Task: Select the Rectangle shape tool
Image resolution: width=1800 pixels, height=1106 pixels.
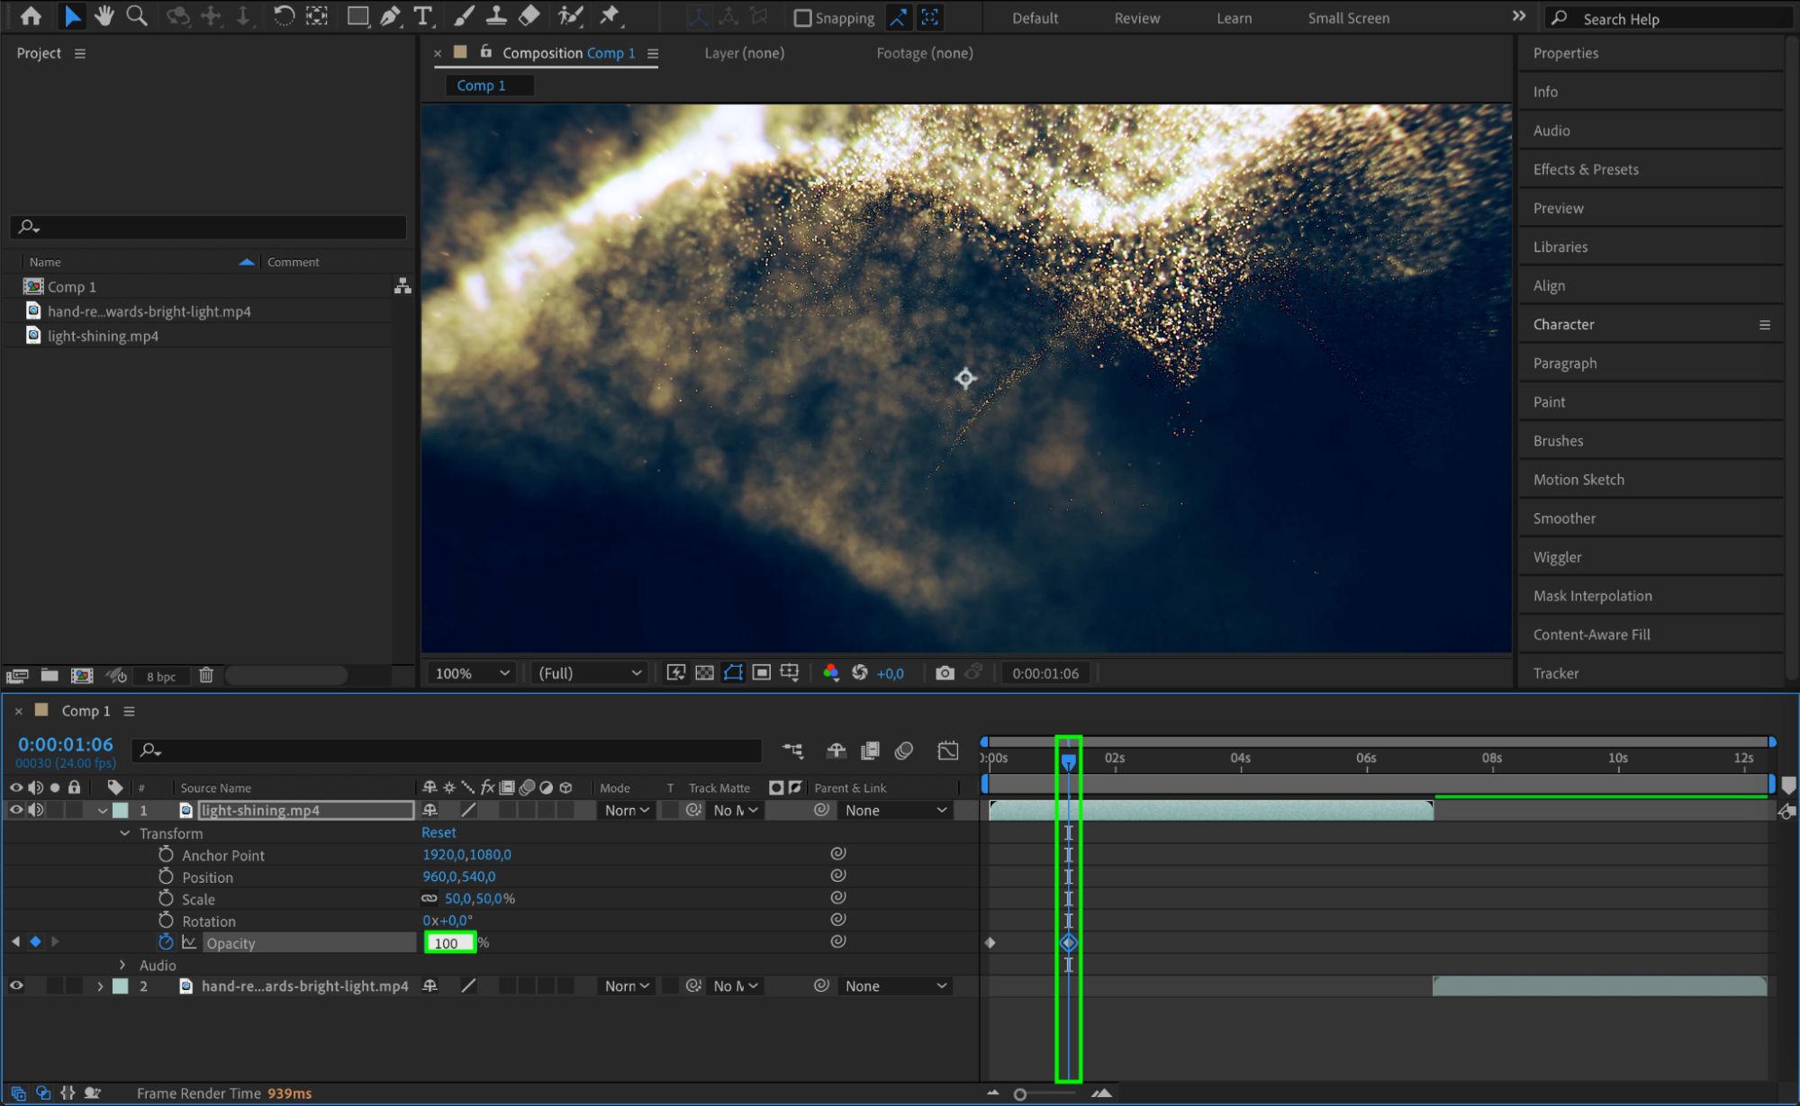Action: pos(357,15)
